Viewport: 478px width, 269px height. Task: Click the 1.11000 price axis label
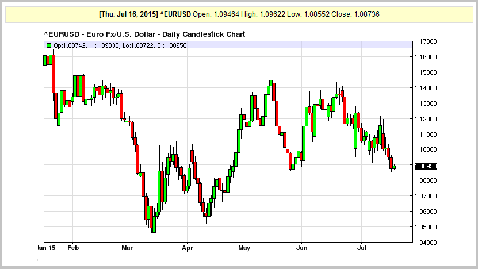[426, 134]
